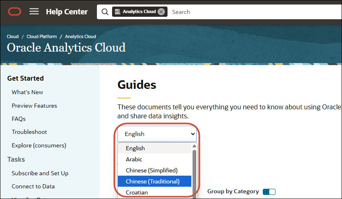Click the search magnifier icon
The width and height of the screenshot is (342, 199).
[x=105, y=12]
